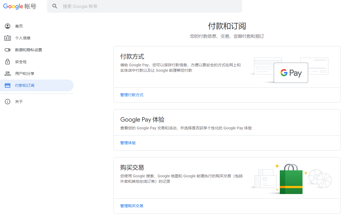This screenshot has width=352, height=218.
Task: Click the 首页 person circle icon
Action: point(8,26)
